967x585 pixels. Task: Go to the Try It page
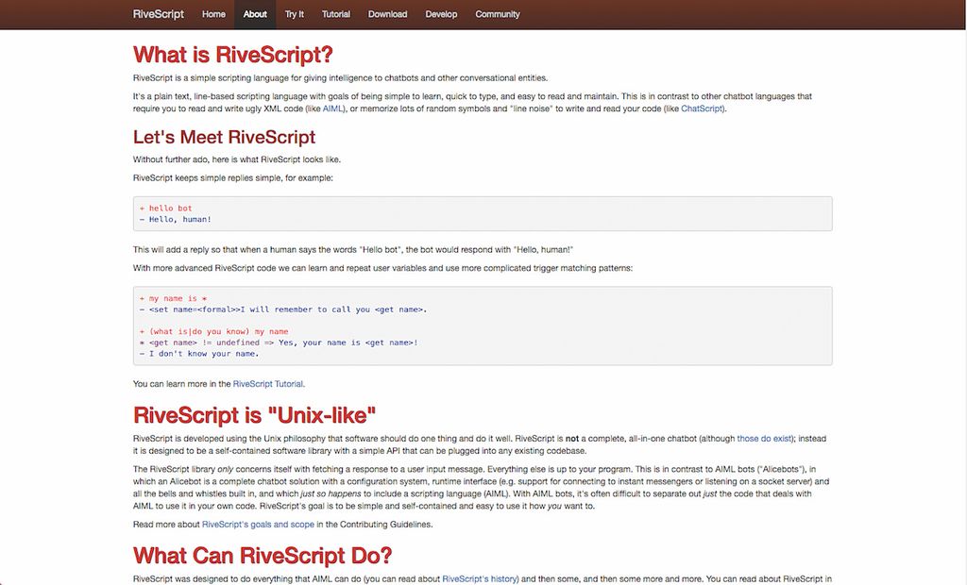294,14
